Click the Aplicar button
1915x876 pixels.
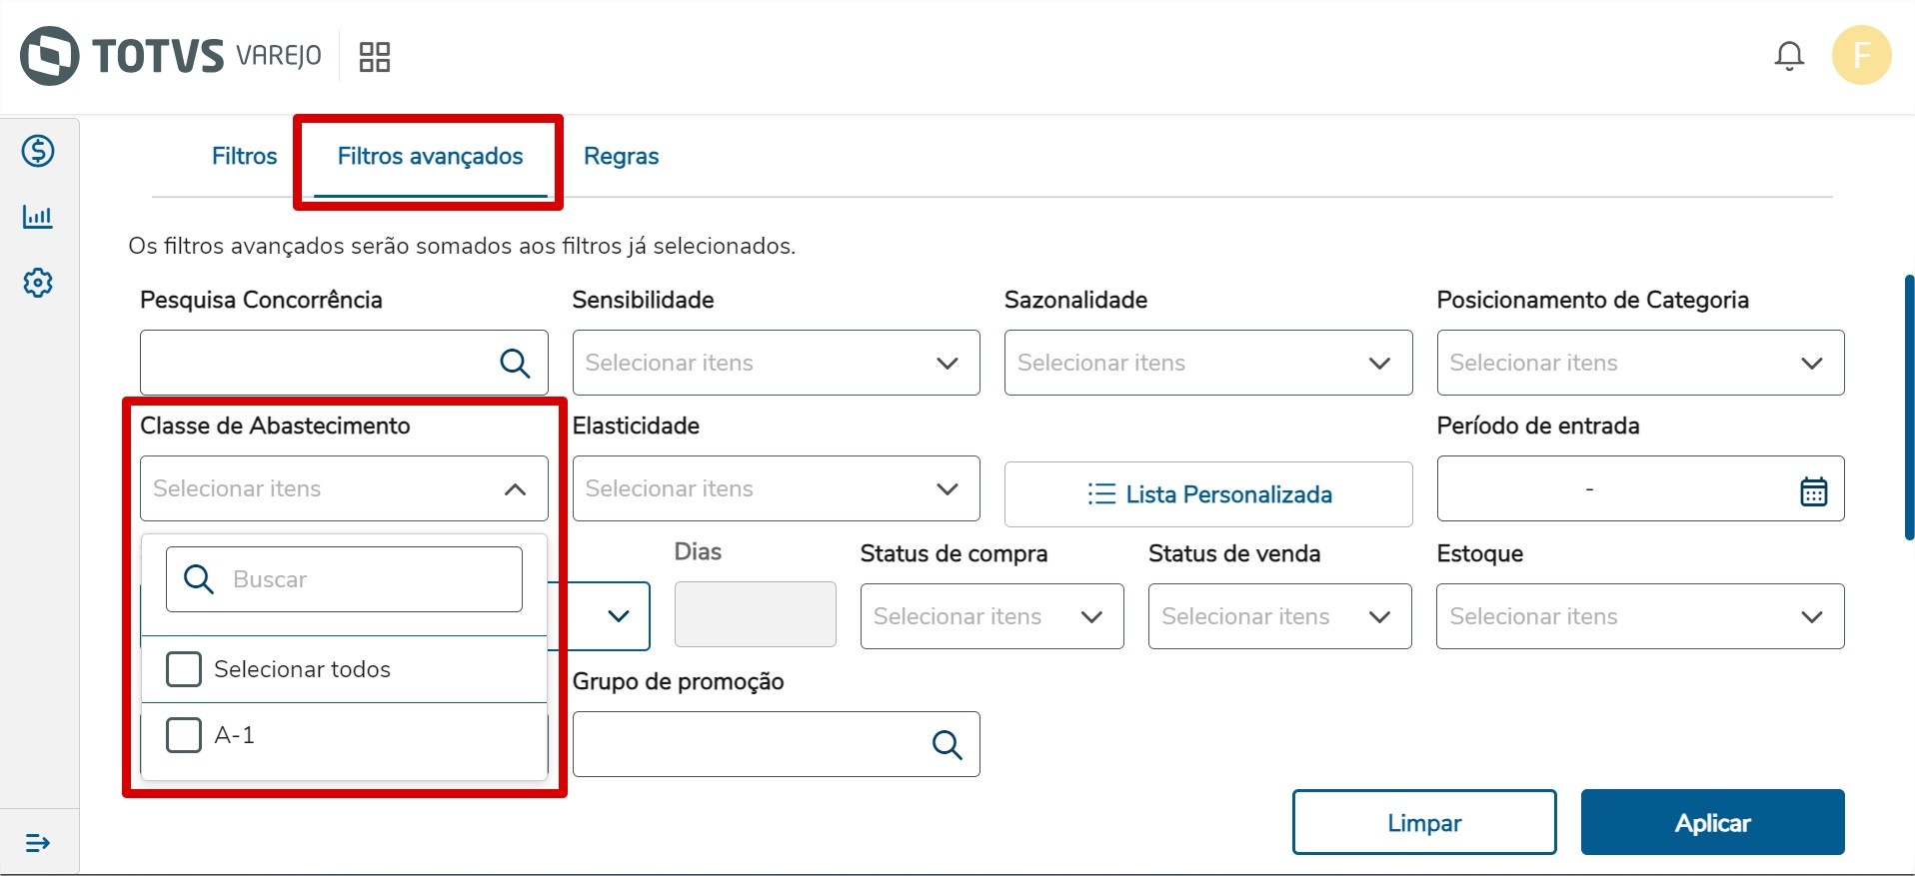(x=1712, y=823)
